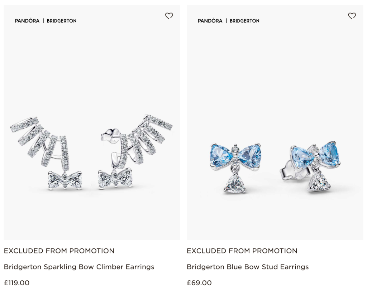
Task: Click the Pandora logo on the right card
Action: 210,21
